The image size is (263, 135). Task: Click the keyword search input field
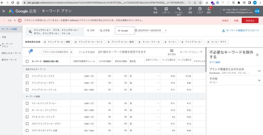[57, 32]
